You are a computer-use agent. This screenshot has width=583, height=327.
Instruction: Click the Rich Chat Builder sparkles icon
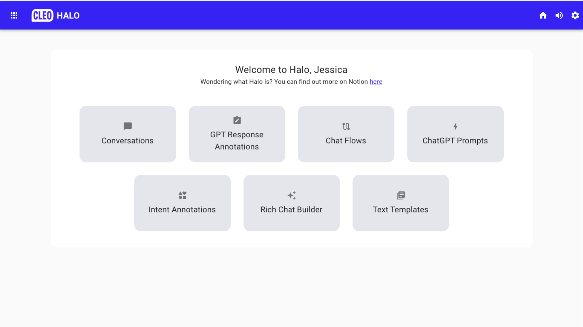(291, 195)
